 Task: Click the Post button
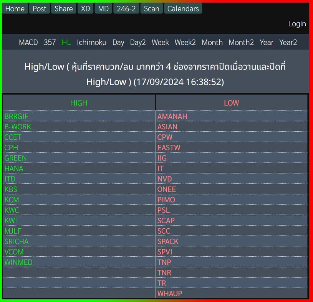[x=39, y=8]
